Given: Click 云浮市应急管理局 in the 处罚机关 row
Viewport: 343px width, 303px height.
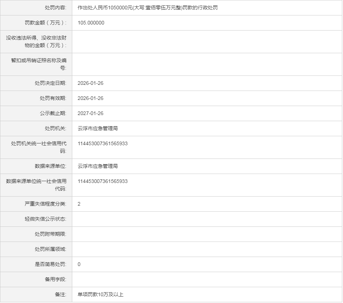Looking at the screenshot, I should [98, 128].
